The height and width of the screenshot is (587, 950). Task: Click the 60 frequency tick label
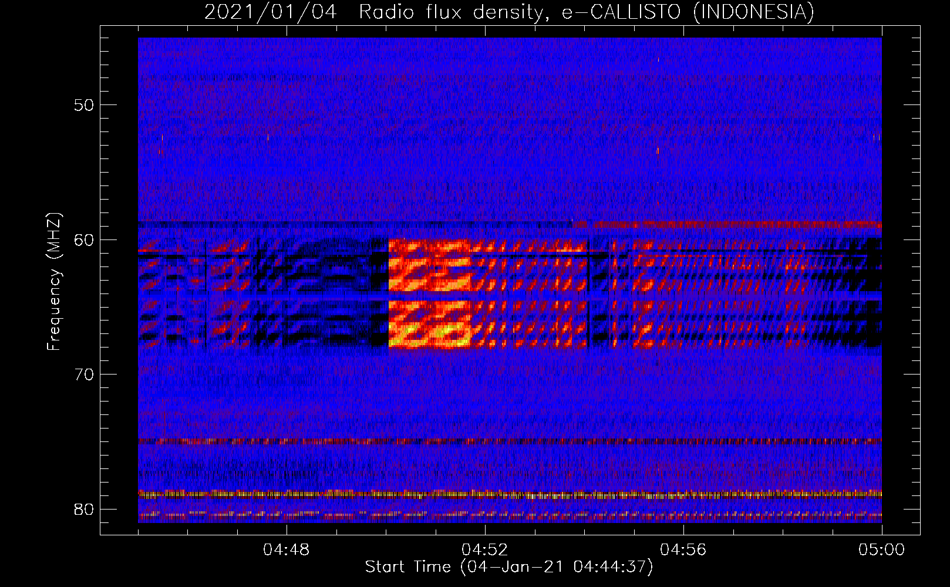tap(84, 240)
